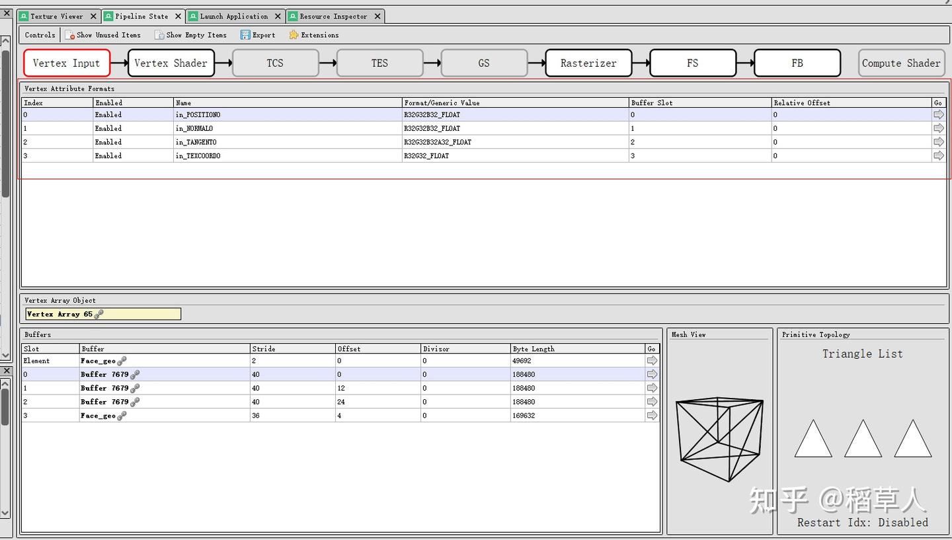Open Go arrow for slot 3 buffer
The image size is (952, 540).
click(x=652, y=416)
